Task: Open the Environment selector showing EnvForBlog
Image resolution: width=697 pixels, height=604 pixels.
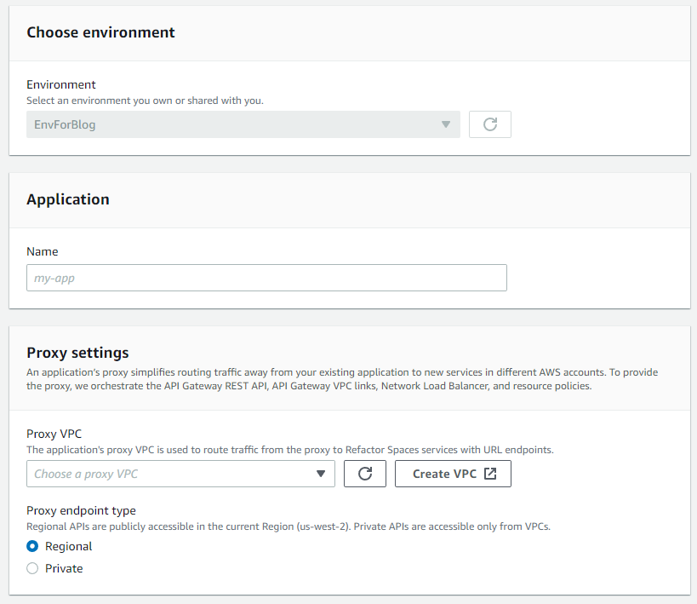Action: pos(241,124)
